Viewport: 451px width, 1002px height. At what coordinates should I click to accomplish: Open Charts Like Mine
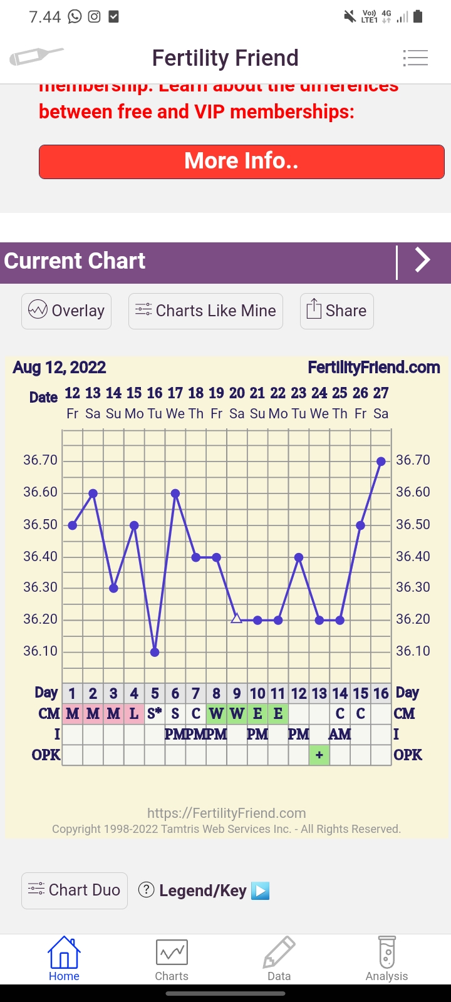(205, 311)
